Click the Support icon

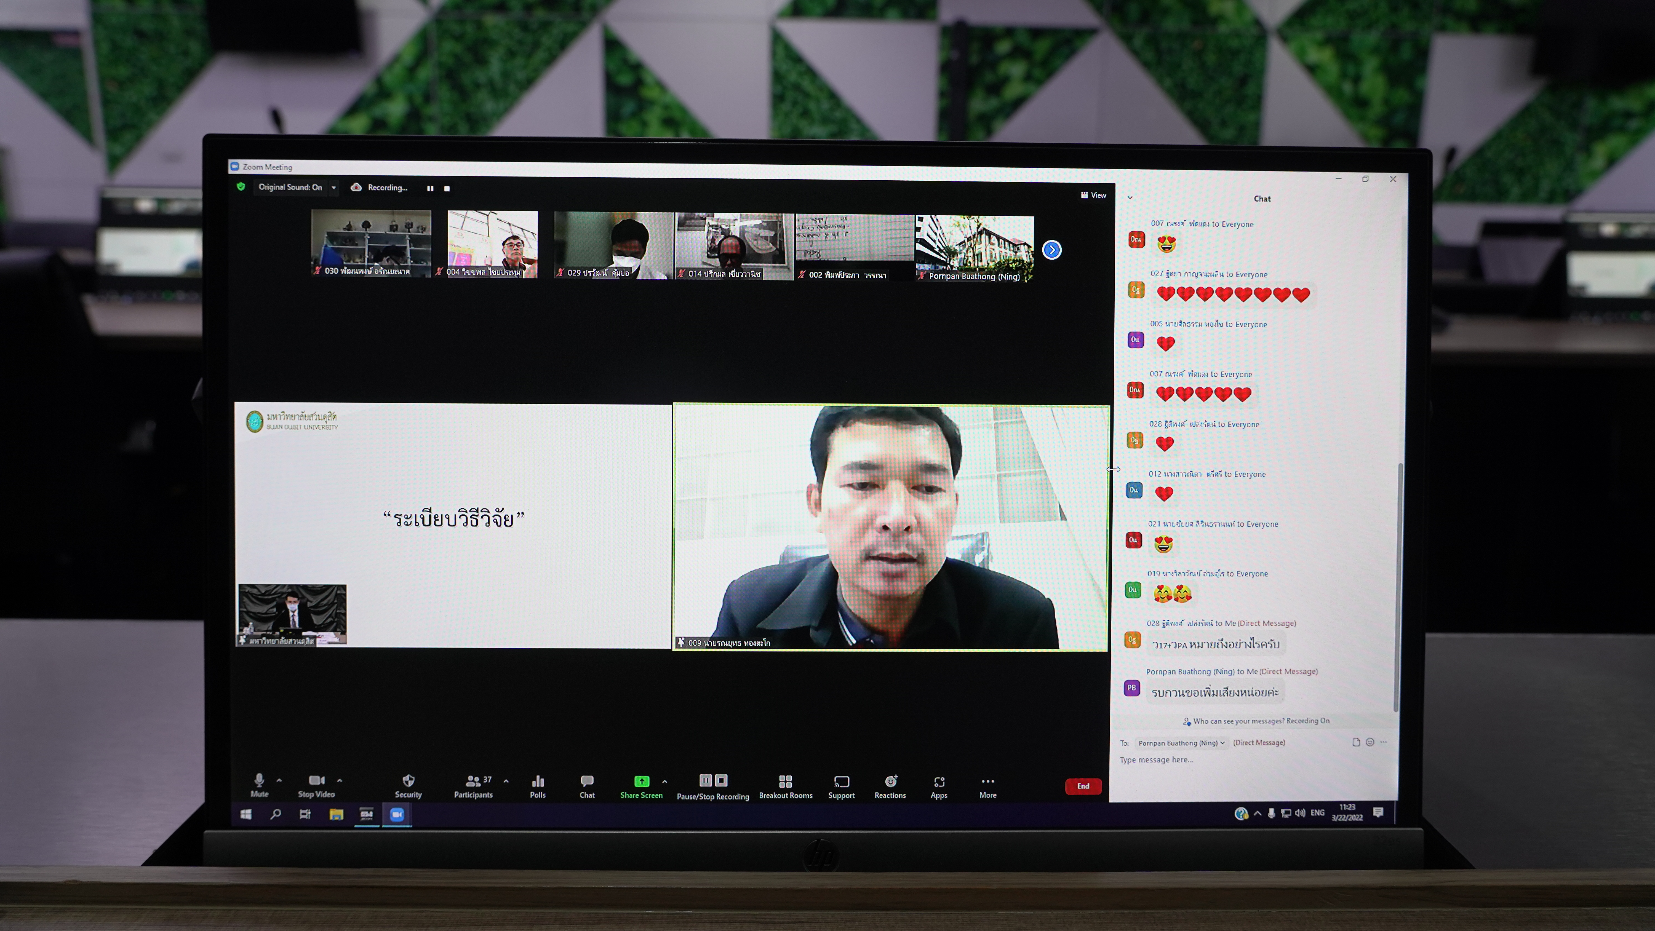[x=841, y=787]
